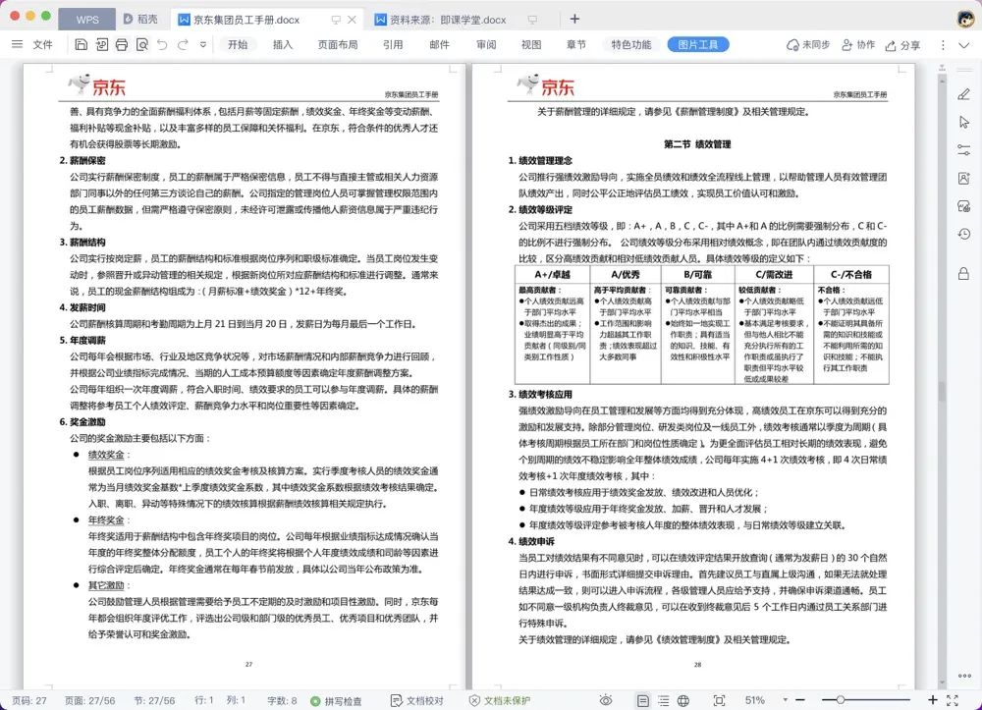Undo the last action
This screenshot has height=710, width=982.
(x=162, y=44)
